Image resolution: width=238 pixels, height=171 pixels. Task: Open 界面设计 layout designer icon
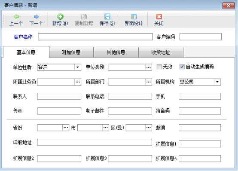click(134, 17)
